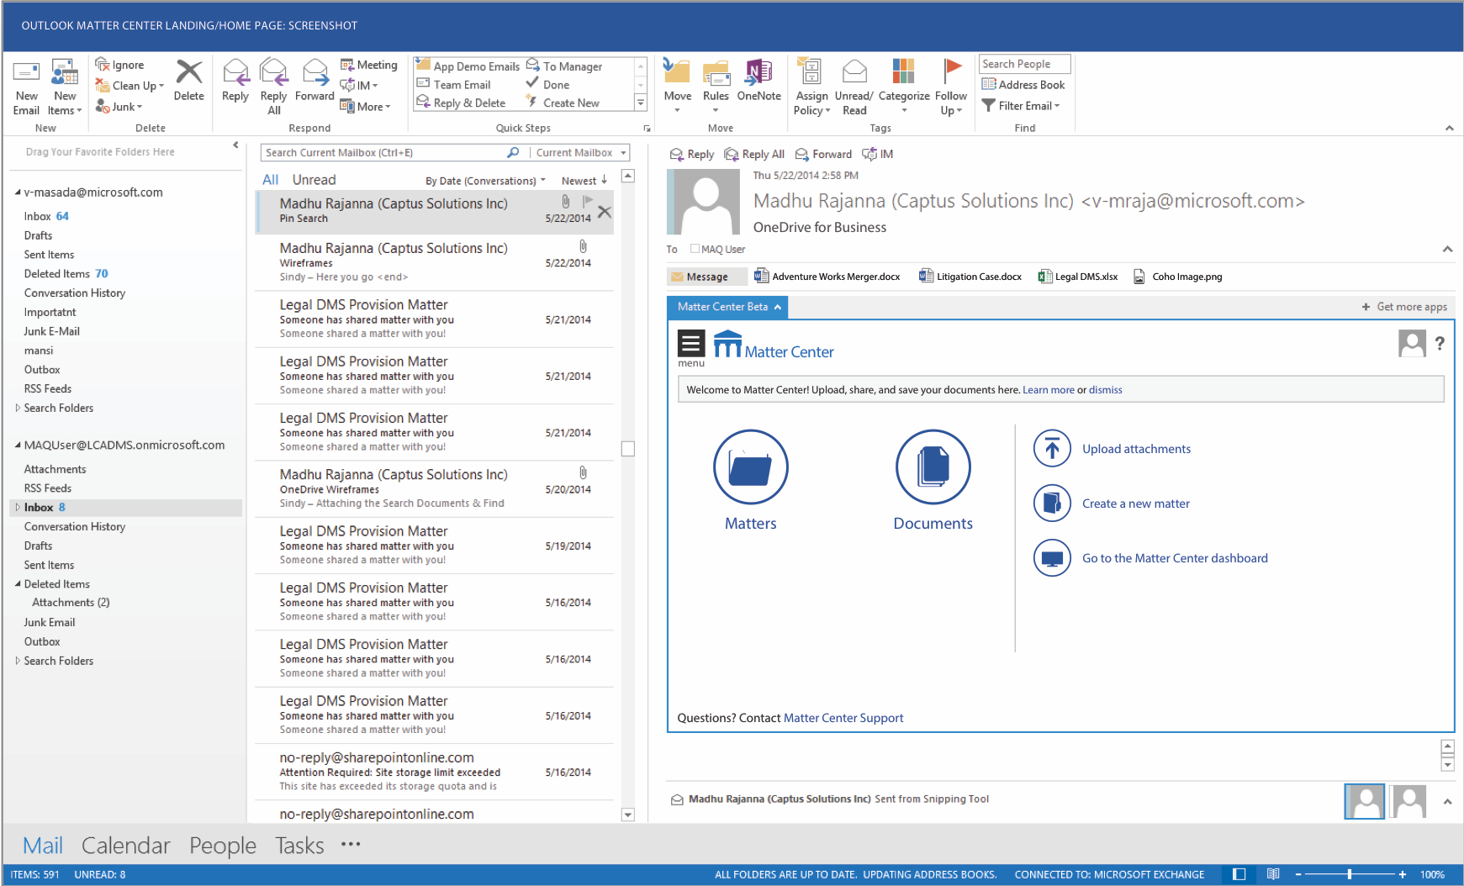Switch to Normal view in status bar
Screen dimensions: 1464x886
click(x=1239, y=874)
